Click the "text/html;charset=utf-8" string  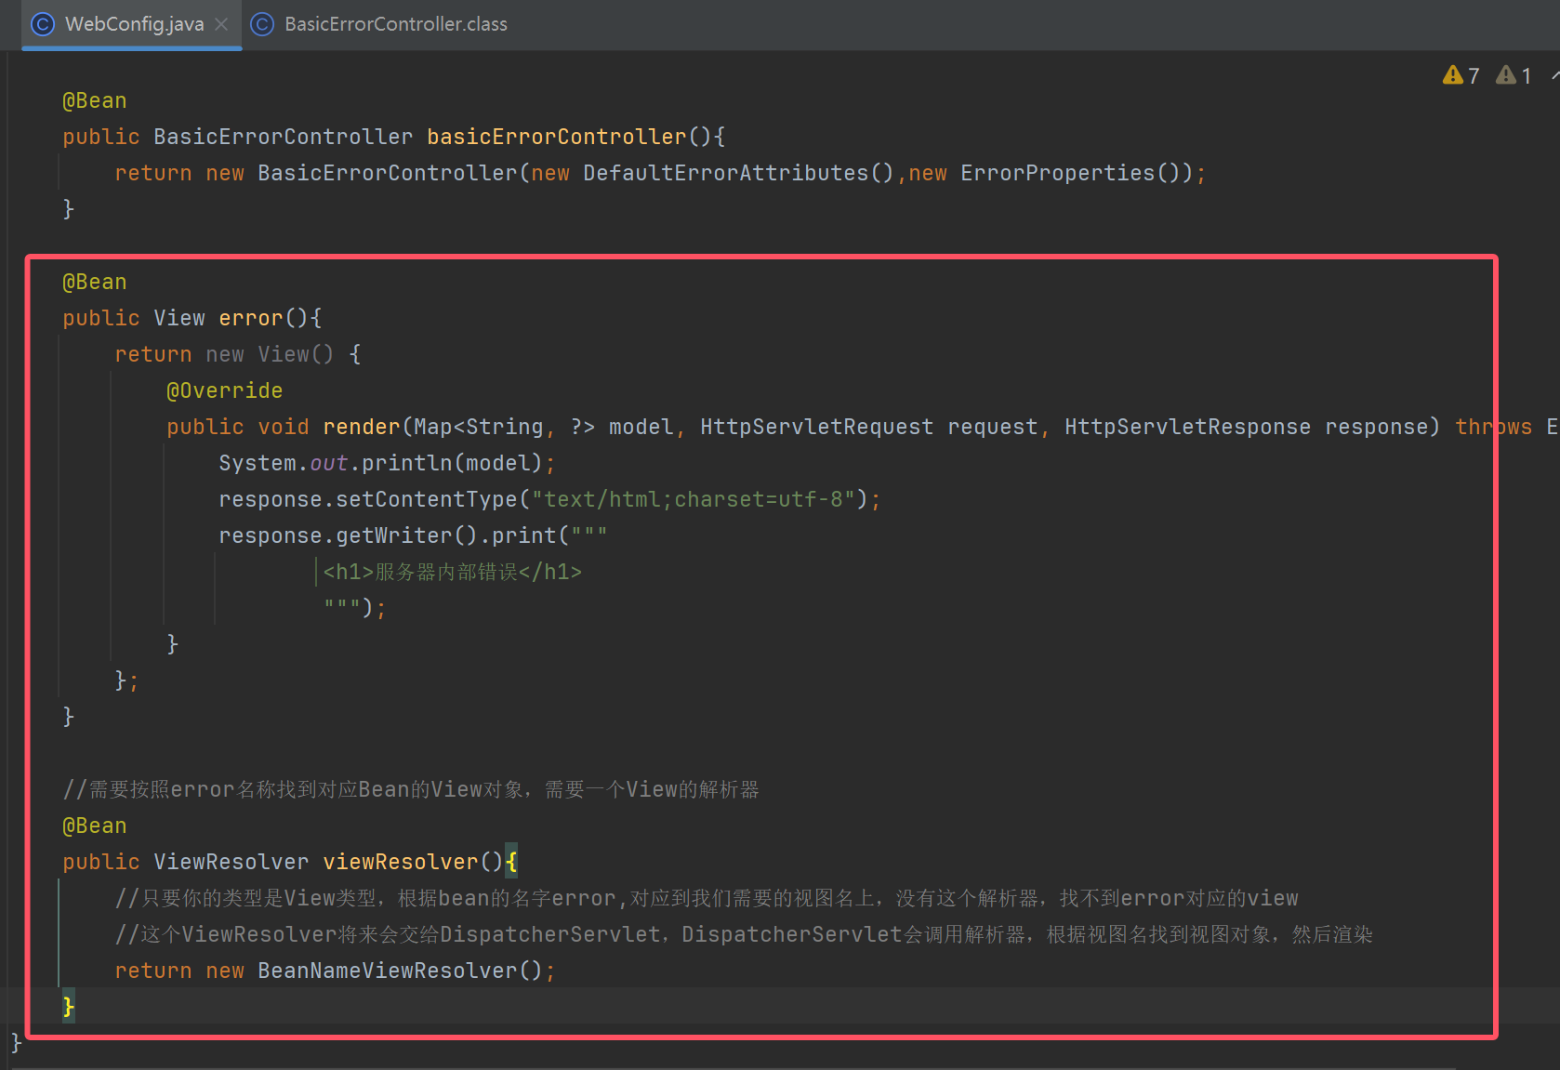(694, 499)
